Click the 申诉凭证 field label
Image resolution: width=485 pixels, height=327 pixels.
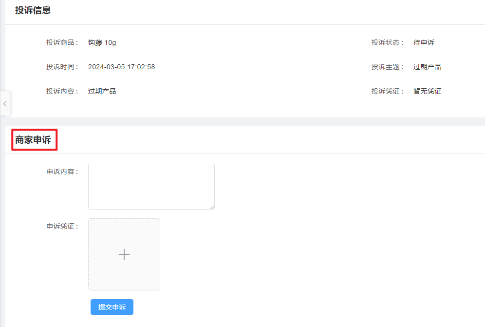coord(62,226)
